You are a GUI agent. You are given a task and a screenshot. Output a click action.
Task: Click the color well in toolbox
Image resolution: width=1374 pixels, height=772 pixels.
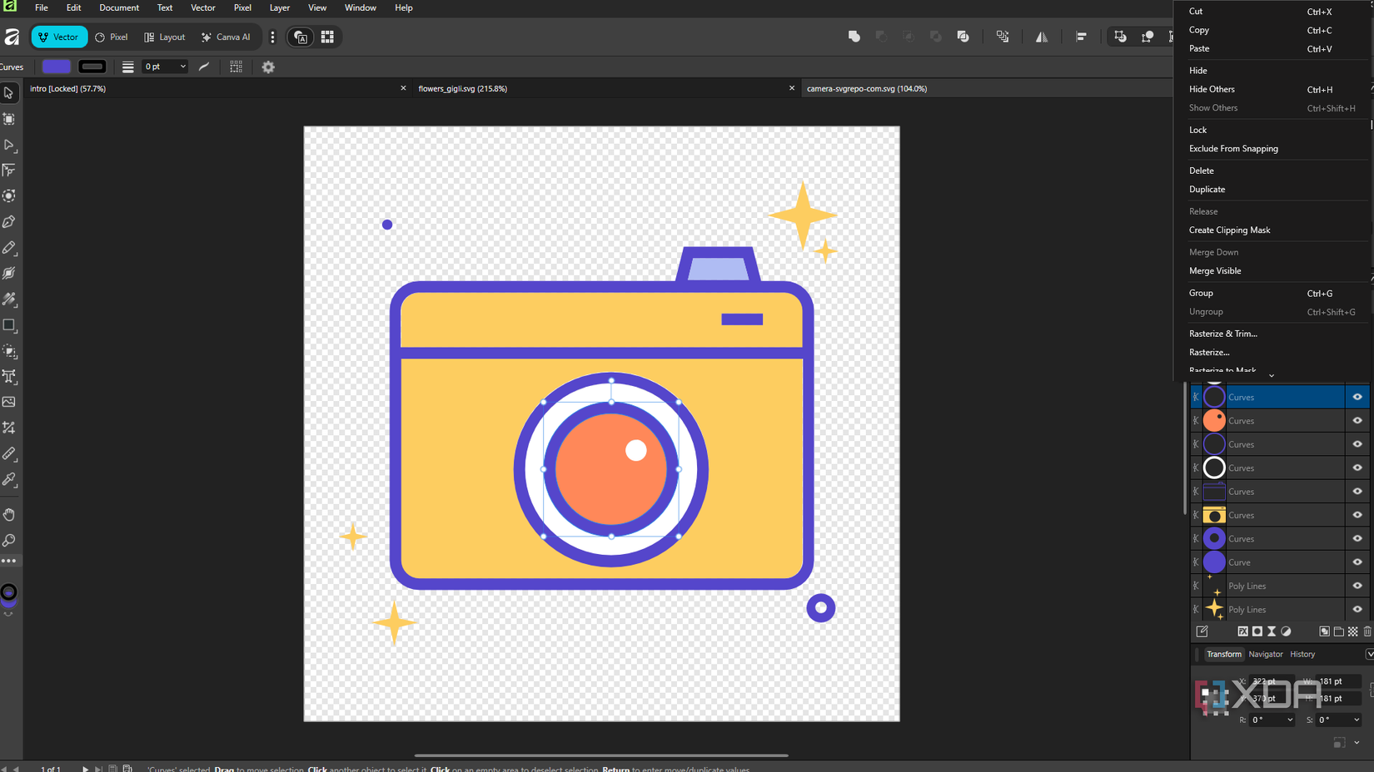9,593
